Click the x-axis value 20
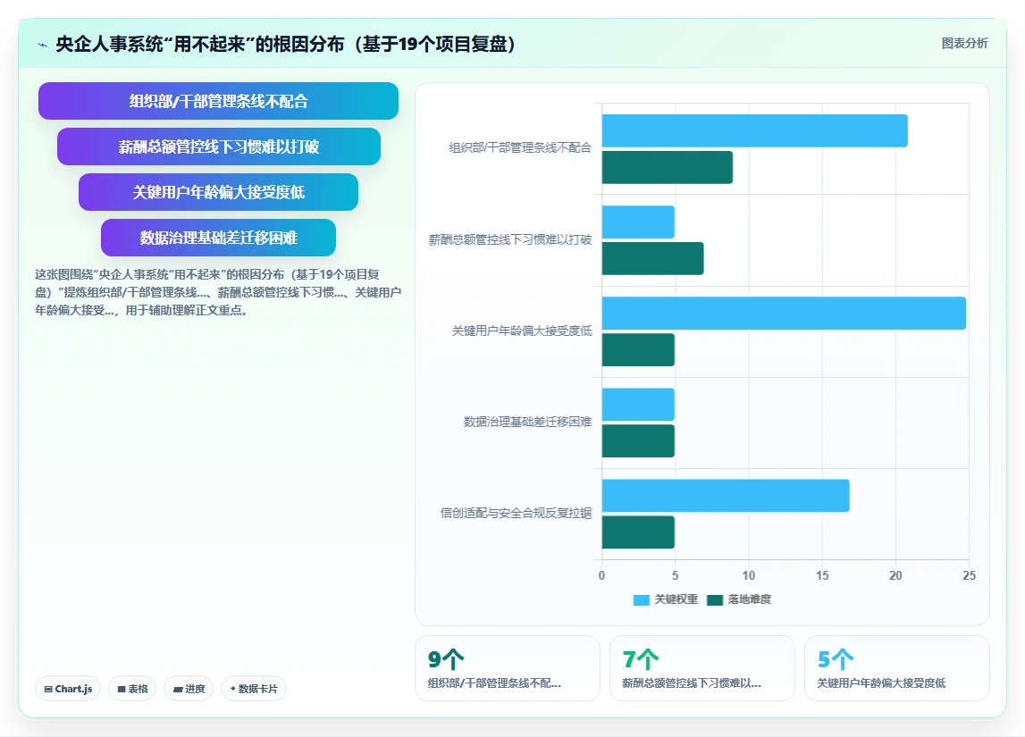 pos(895,575)
